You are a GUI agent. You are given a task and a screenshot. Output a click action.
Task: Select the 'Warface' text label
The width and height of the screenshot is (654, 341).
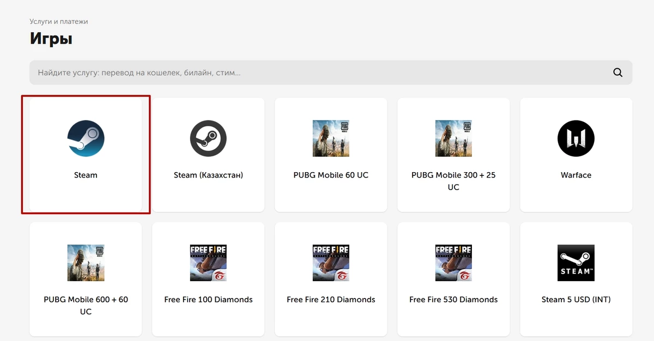coord(576,175)
